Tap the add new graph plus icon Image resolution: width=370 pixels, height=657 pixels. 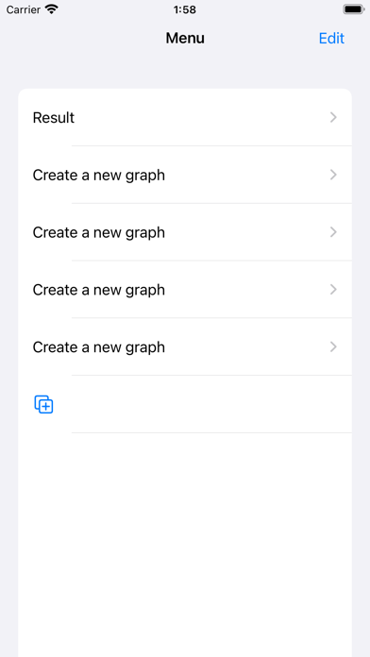(x=43, y=404)
